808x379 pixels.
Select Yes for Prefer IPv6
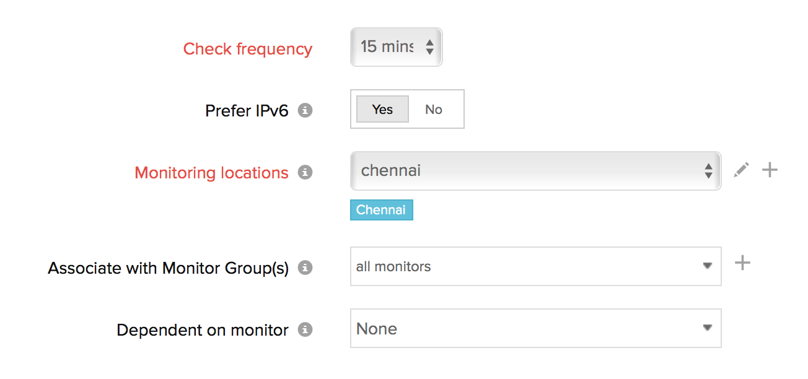tap(382, 110)
